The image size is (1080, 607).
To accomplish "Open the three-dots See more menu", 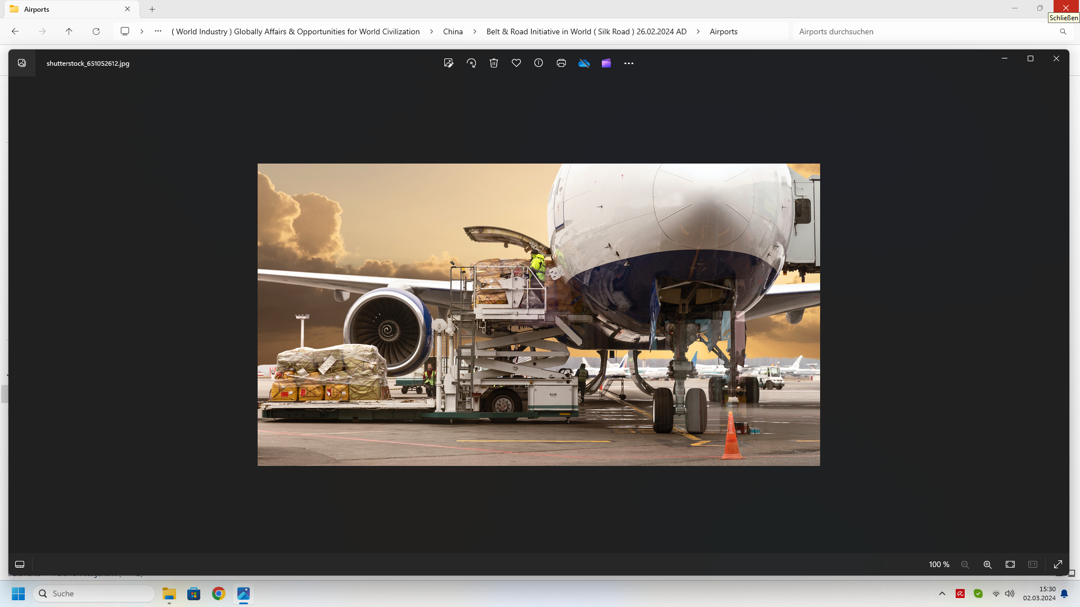I will point(629,64).
